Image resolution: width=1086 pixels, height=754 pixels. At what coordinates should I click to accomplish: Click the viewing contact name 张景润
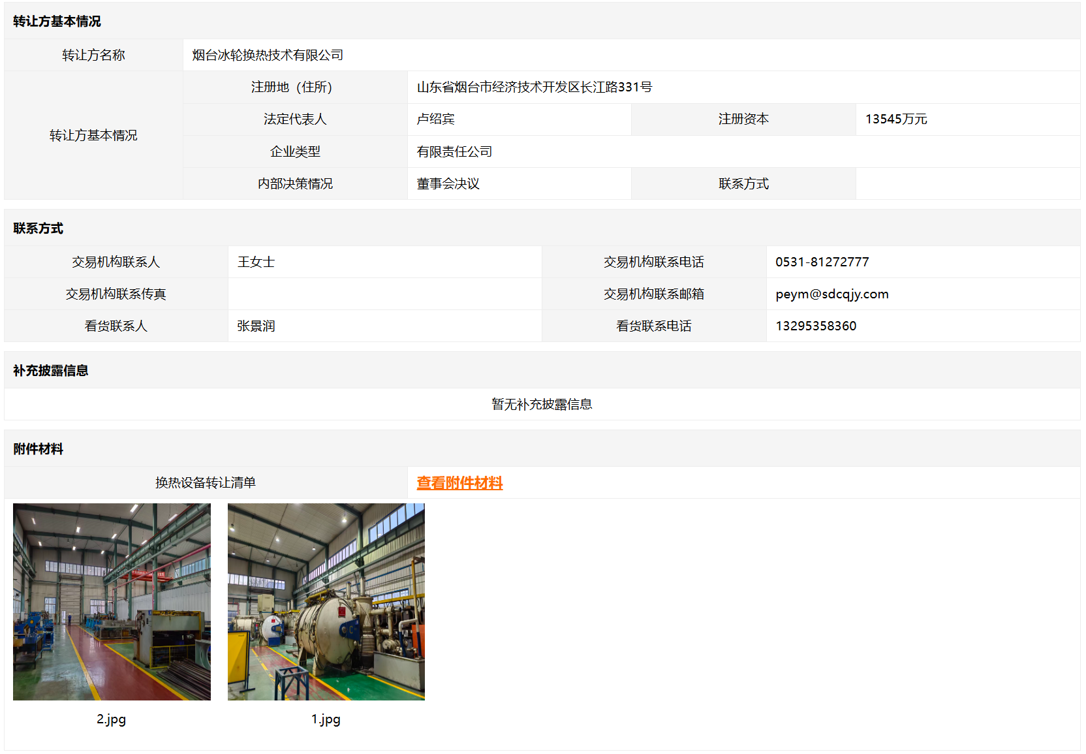click(256, 326)
